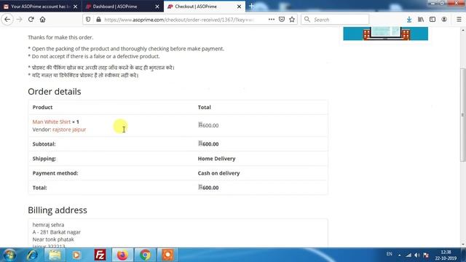Viewport: 466px width, 262px height.
Task: Open the orange recorder taskbar icon
Action: [167, 255]
